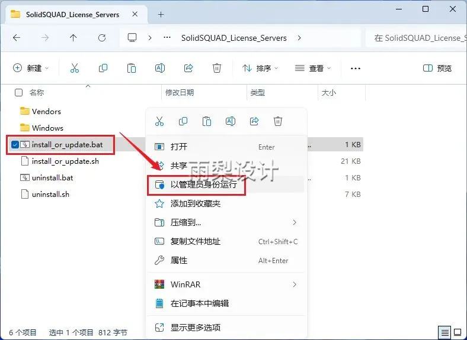This screenshot has width=467, height=340.
Task: Switch to details view icon in status bar
Action: [444, 332]
